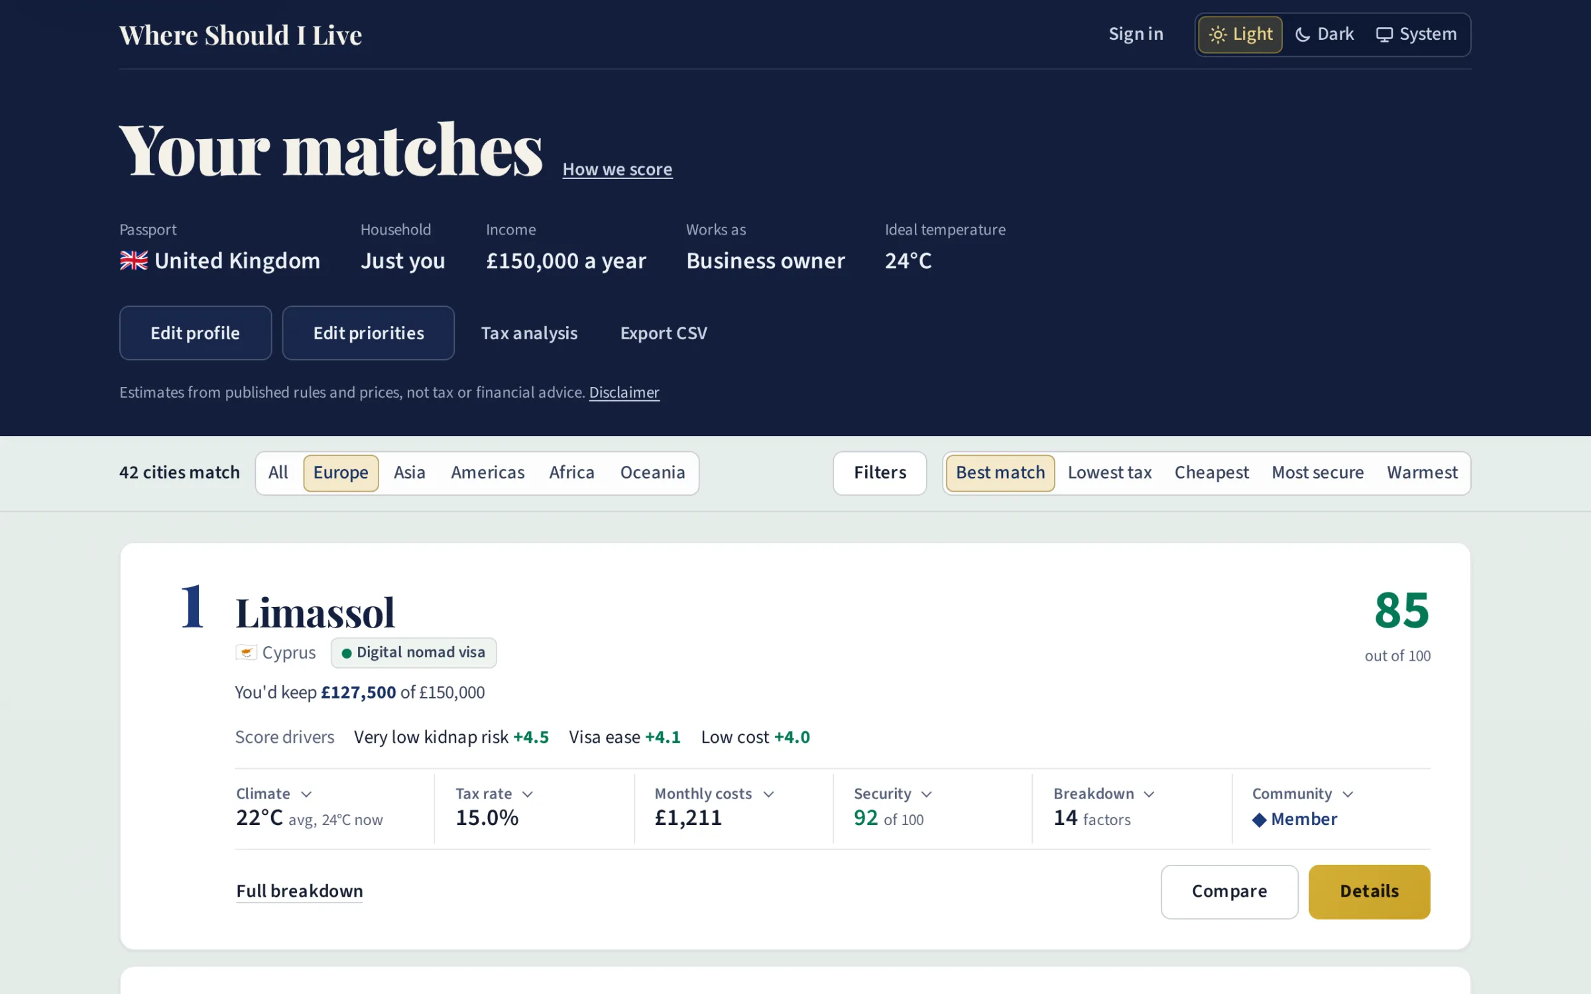
Task: Expand the Climate details chevron
Action: pos(306,794)
